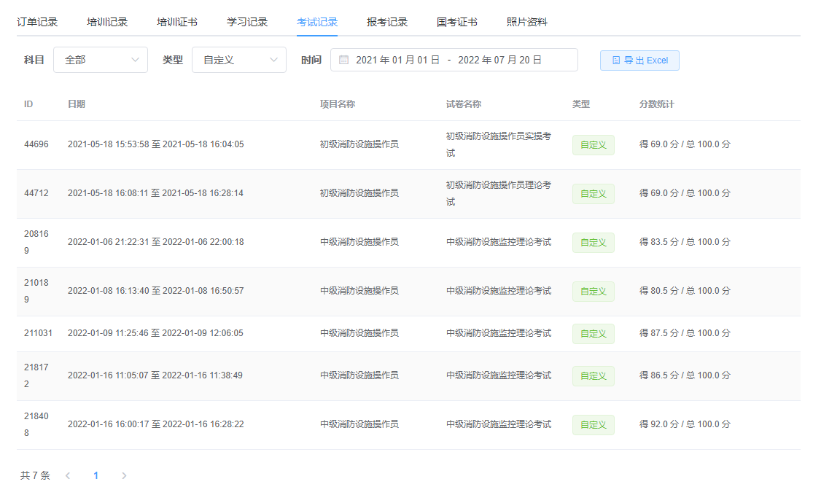Click the end date 2022 年 07 月 20 日
The height and width of the screenshot is (495, 813).
tap(499, 61)
